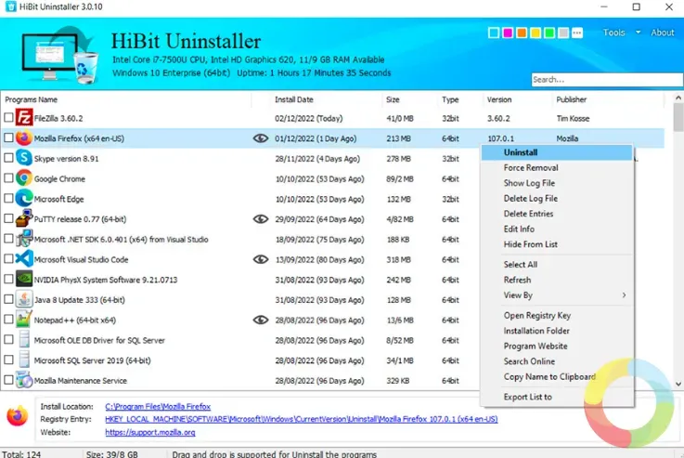The height and width of the screenshot is (458, 684).
Task: Tick the Mozilla Firefox checkbox
Action: click(x=8, y=138)
